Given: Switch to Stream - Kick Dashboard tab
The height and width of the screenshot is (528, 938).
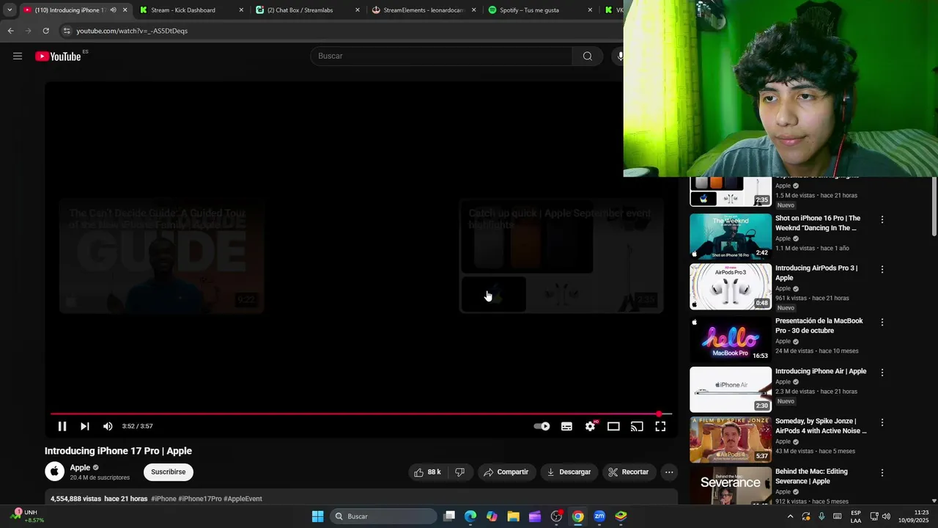Looking at the screenshot, I should pyautogui.click(x=191, y=10).
